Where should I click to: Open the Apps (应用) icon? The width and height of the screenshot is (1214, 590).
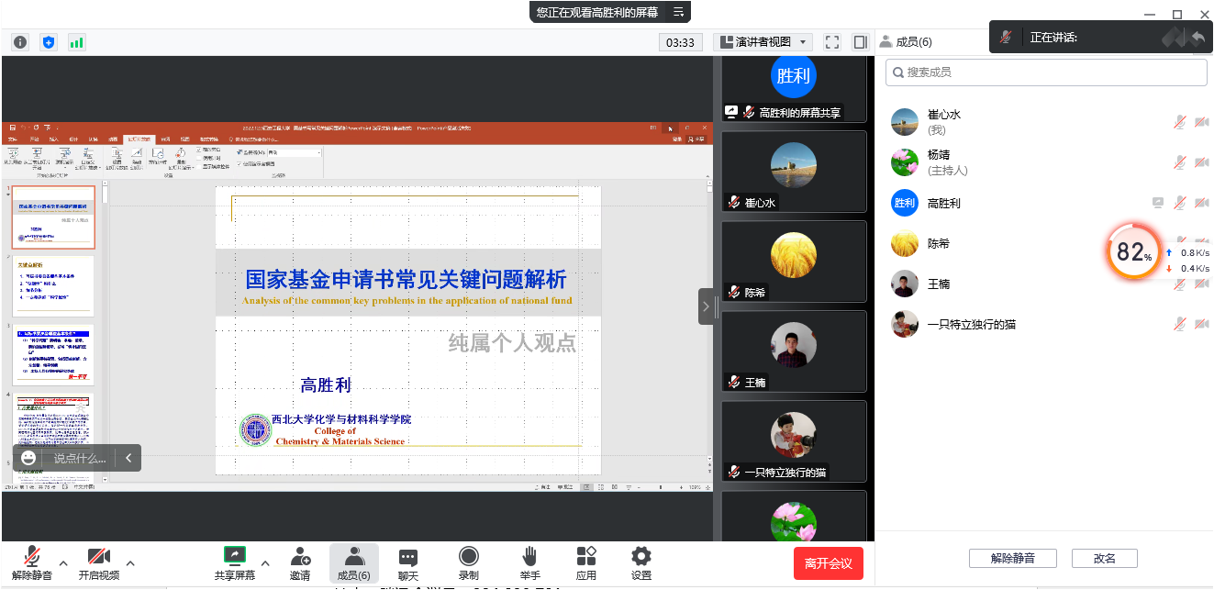(x=586, y=562)
